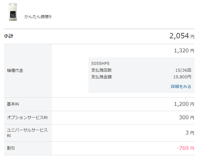Click the 19,800円 remaining balance value

tap(182, 77)
